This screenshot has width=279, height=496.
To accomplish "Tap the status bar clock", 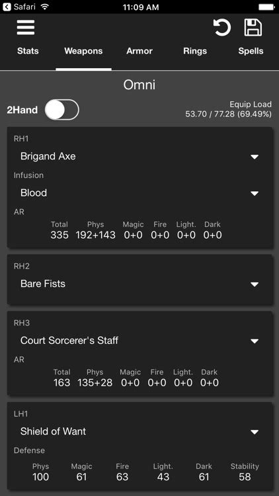I will [x=141, y=7].
